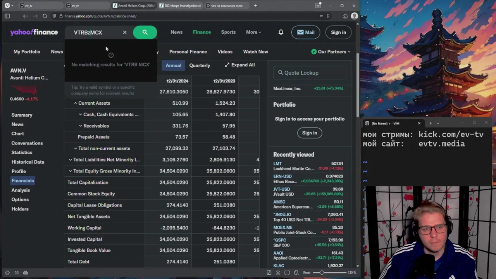Open Watch Now nav link
The width and height of the screenshot is (496, 279).
255,52
